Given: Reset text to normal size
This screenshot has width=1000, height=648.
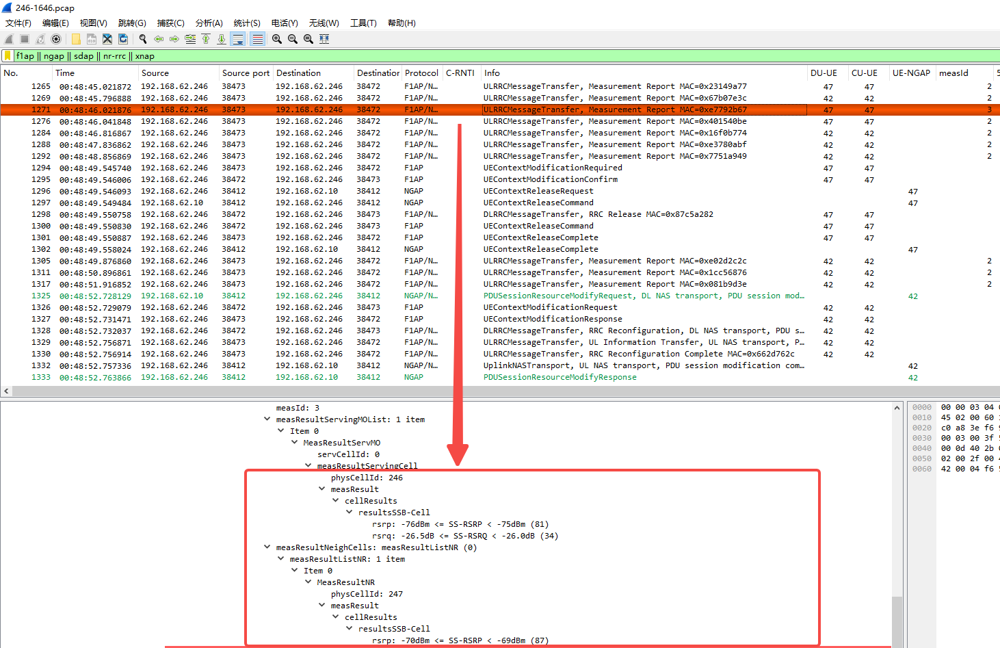Looking at the screenshot, I should pos(308,39).
